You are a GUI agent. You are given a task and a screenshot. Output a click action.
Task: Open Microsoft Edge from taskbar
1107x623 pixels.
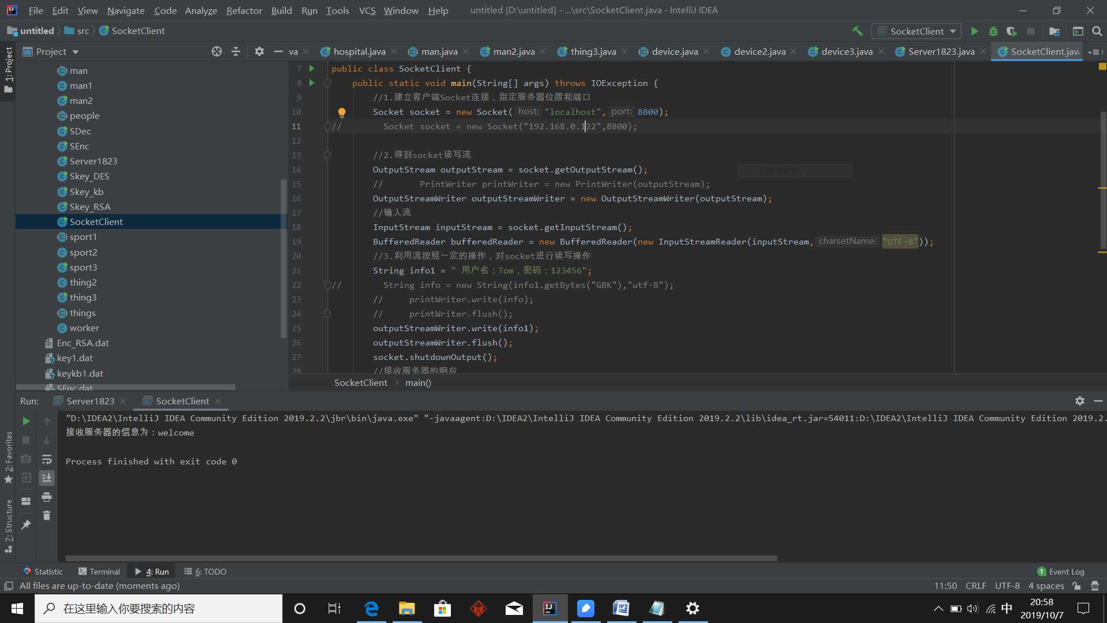[x=371, y=609]
